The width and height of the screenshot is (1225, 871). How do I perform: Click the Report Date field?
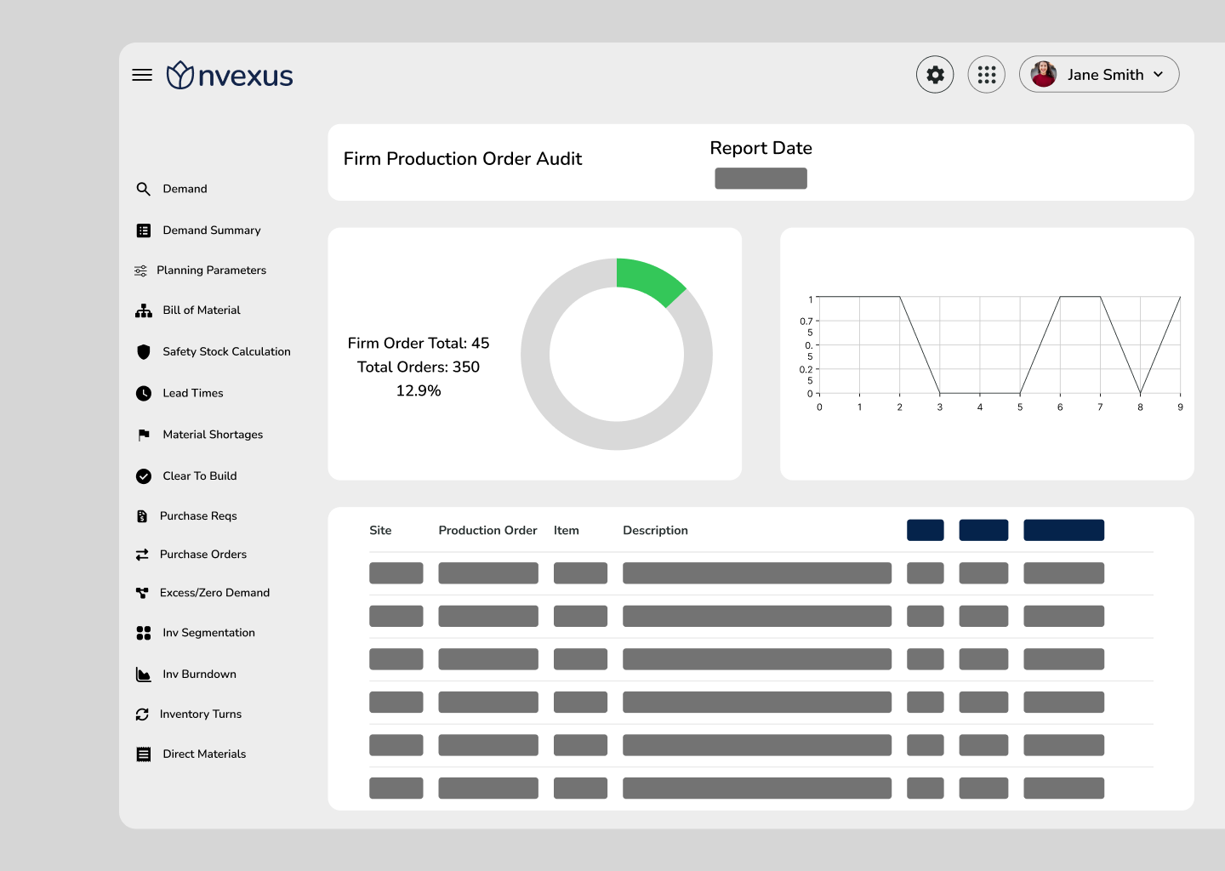[x=761, y=179]
